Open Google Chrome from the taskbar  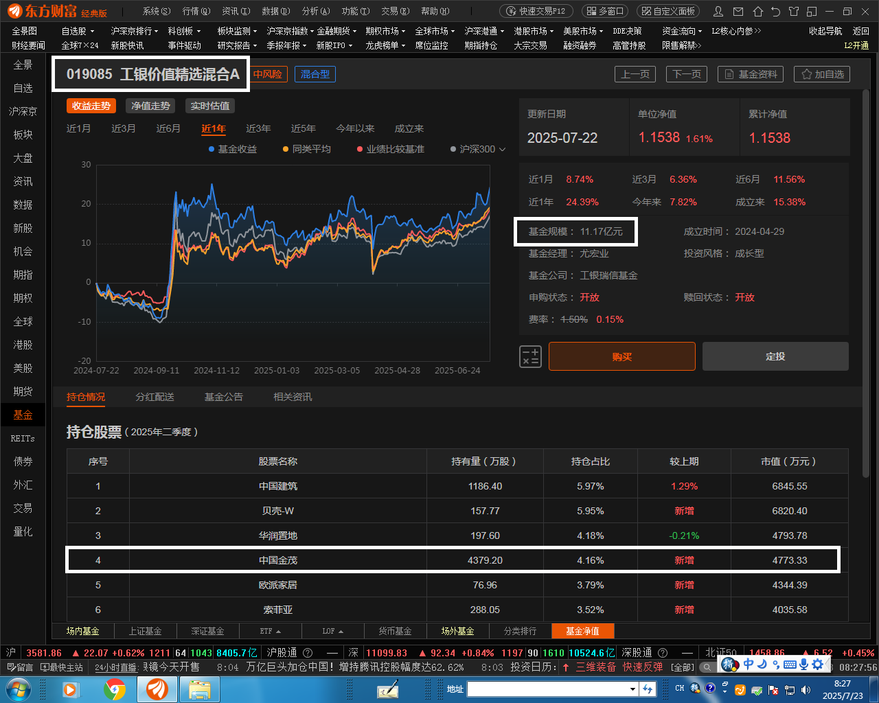click(115, 689)
